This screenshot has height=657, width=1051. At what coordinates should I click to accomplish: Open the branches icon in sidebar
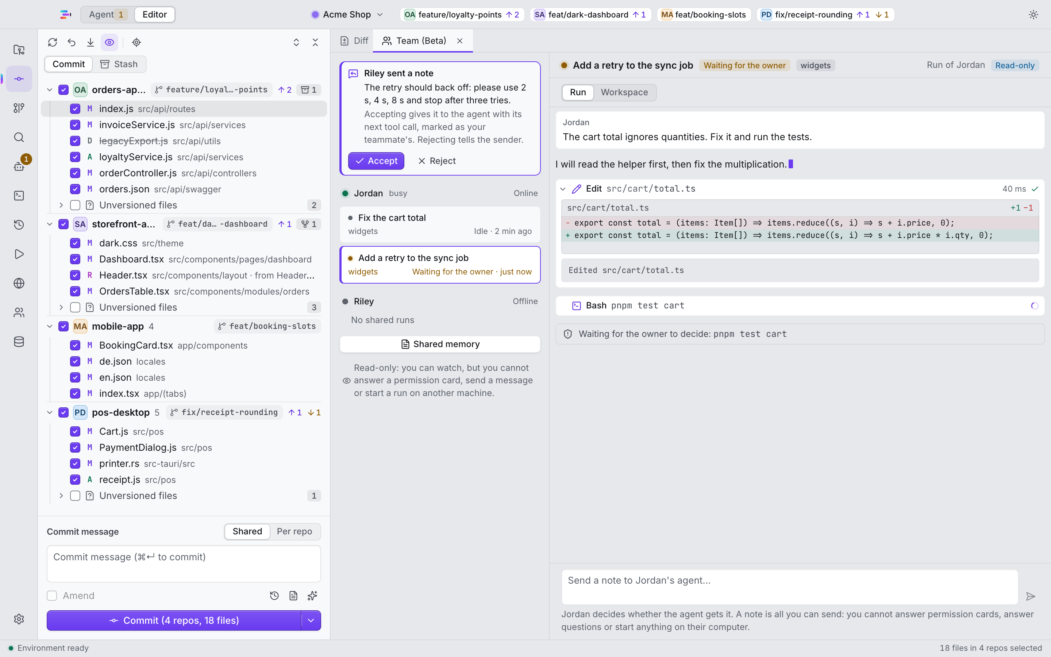point(19,108)
